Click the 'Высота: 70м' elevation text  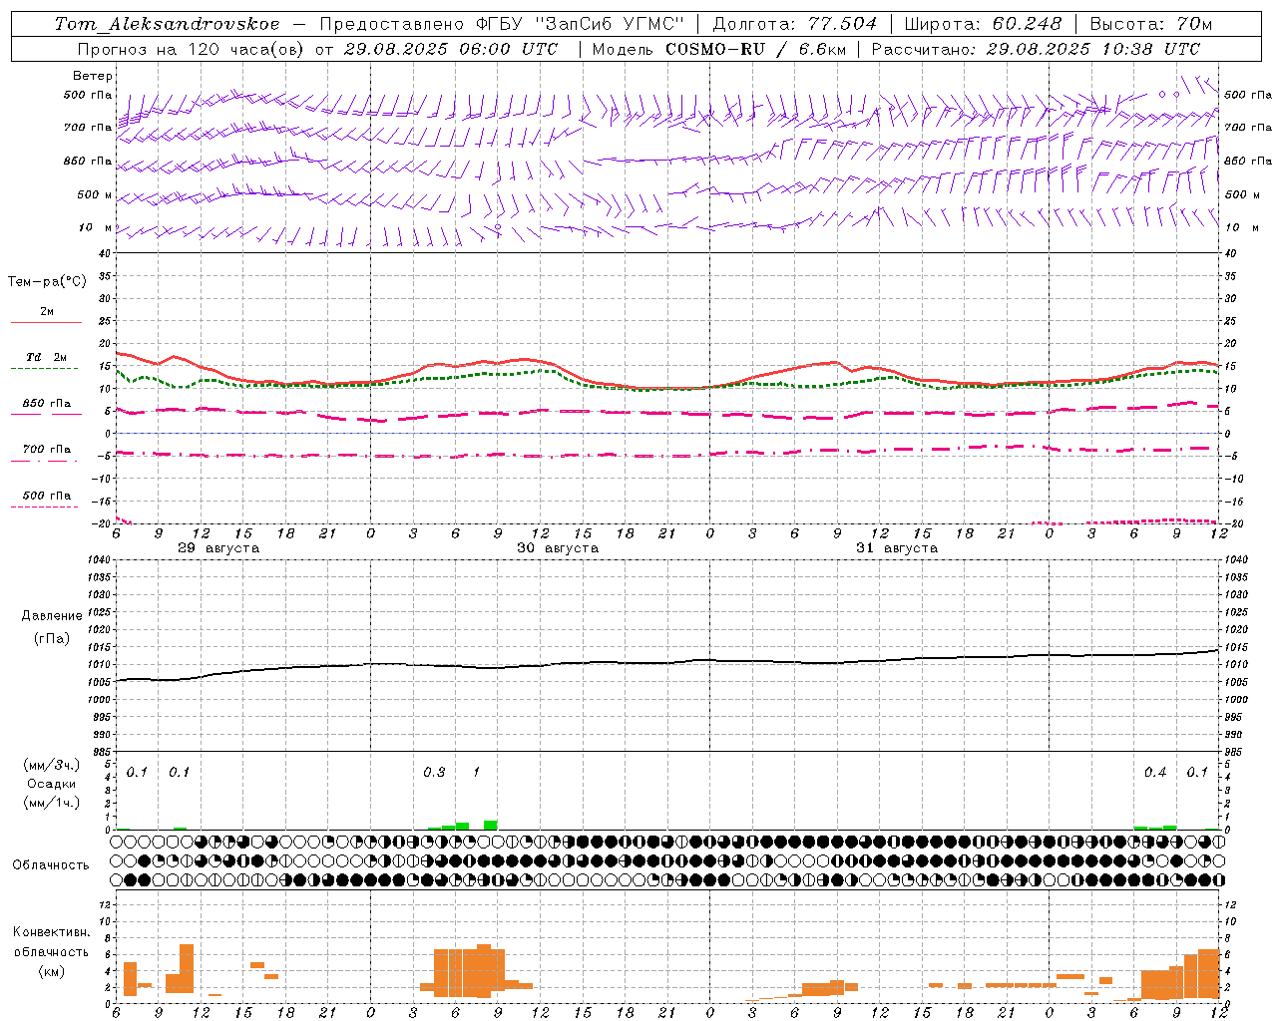(1150, 24)
